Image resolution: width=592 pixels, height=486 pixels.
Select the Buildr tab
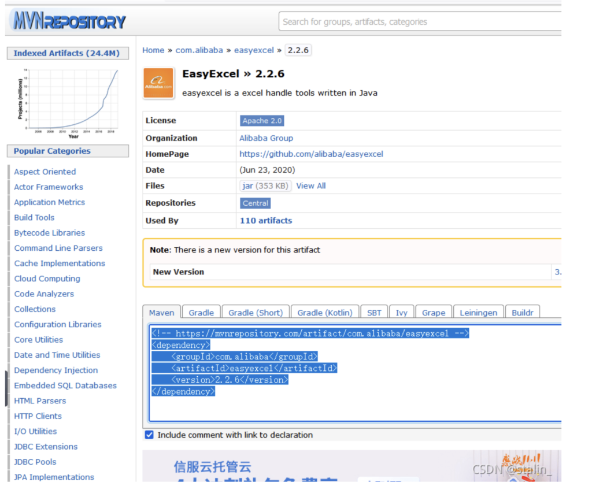tap(523, 313)
